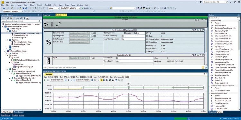Open the Output tab at bottom
This screenshot has height=120, width=241.
point(22,115)
